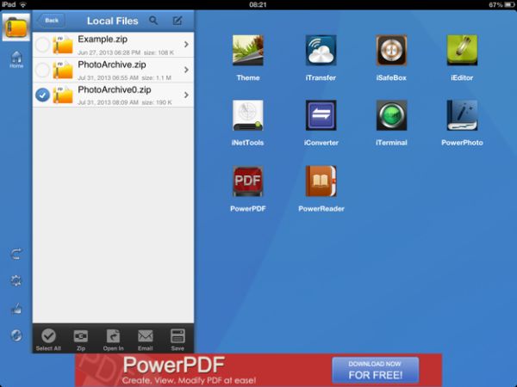Tick the PhotoArchive.zip selection circle
The height and width of the screenshot is (387, 517).
(42, 70)
